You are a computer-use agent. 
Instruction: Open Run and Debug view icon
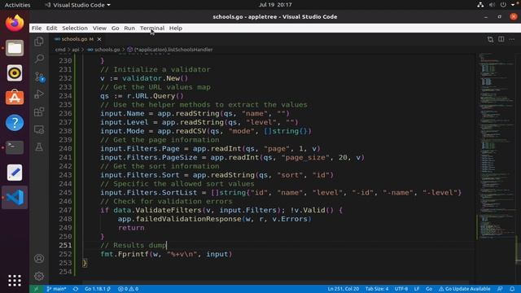pos(39,94)
